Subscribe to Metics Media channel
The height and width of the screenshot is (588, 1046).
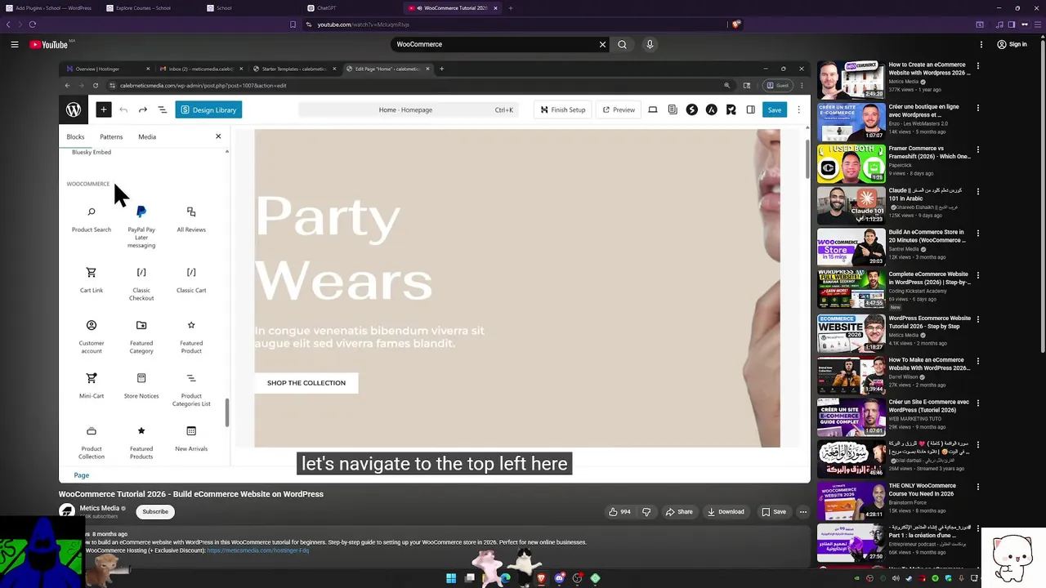click(155, 512)
